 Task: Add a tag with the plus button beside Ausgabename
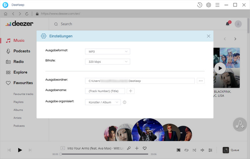pyautogui.click(x=131, y=91)
